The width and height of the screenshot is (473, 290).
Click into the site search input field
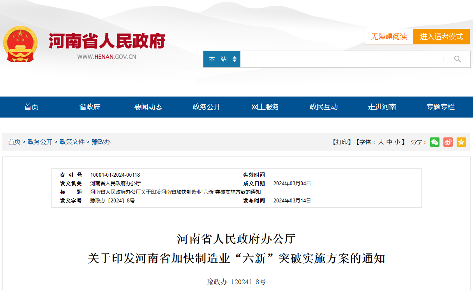pos(341,59)
